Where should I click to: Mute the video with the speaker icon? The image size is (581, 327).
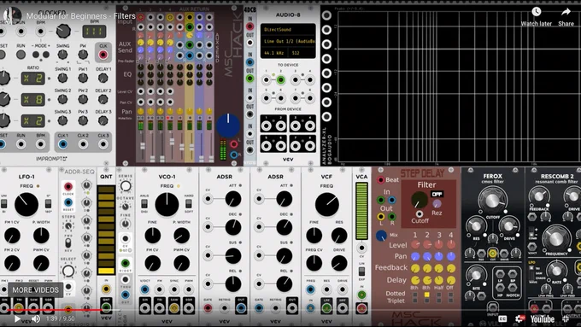[x=36, y=318]
